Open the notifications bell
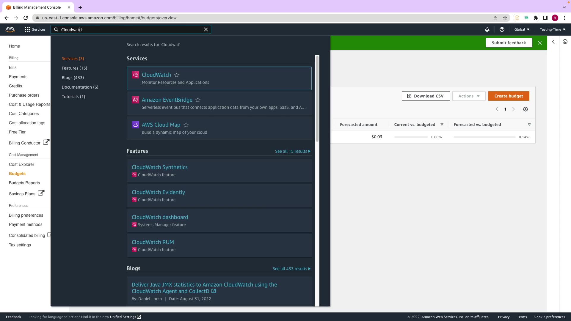 coord(487,29)
